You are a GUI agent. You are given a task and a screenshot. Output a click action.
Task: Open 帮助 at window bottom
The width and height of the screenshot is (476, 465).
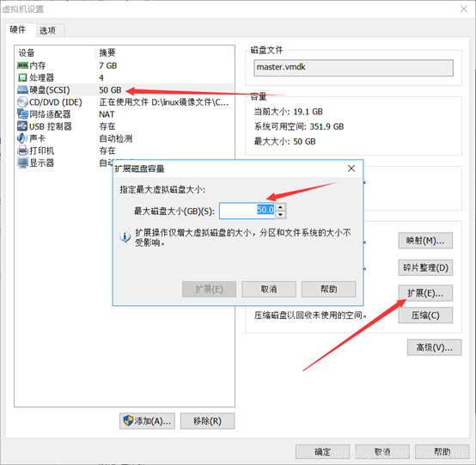442,451
